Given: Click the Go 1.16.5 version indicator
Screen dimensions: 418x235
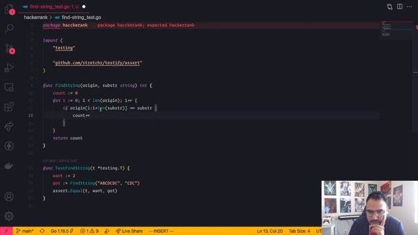Looking at the screenshot, I should pos(62,231).
